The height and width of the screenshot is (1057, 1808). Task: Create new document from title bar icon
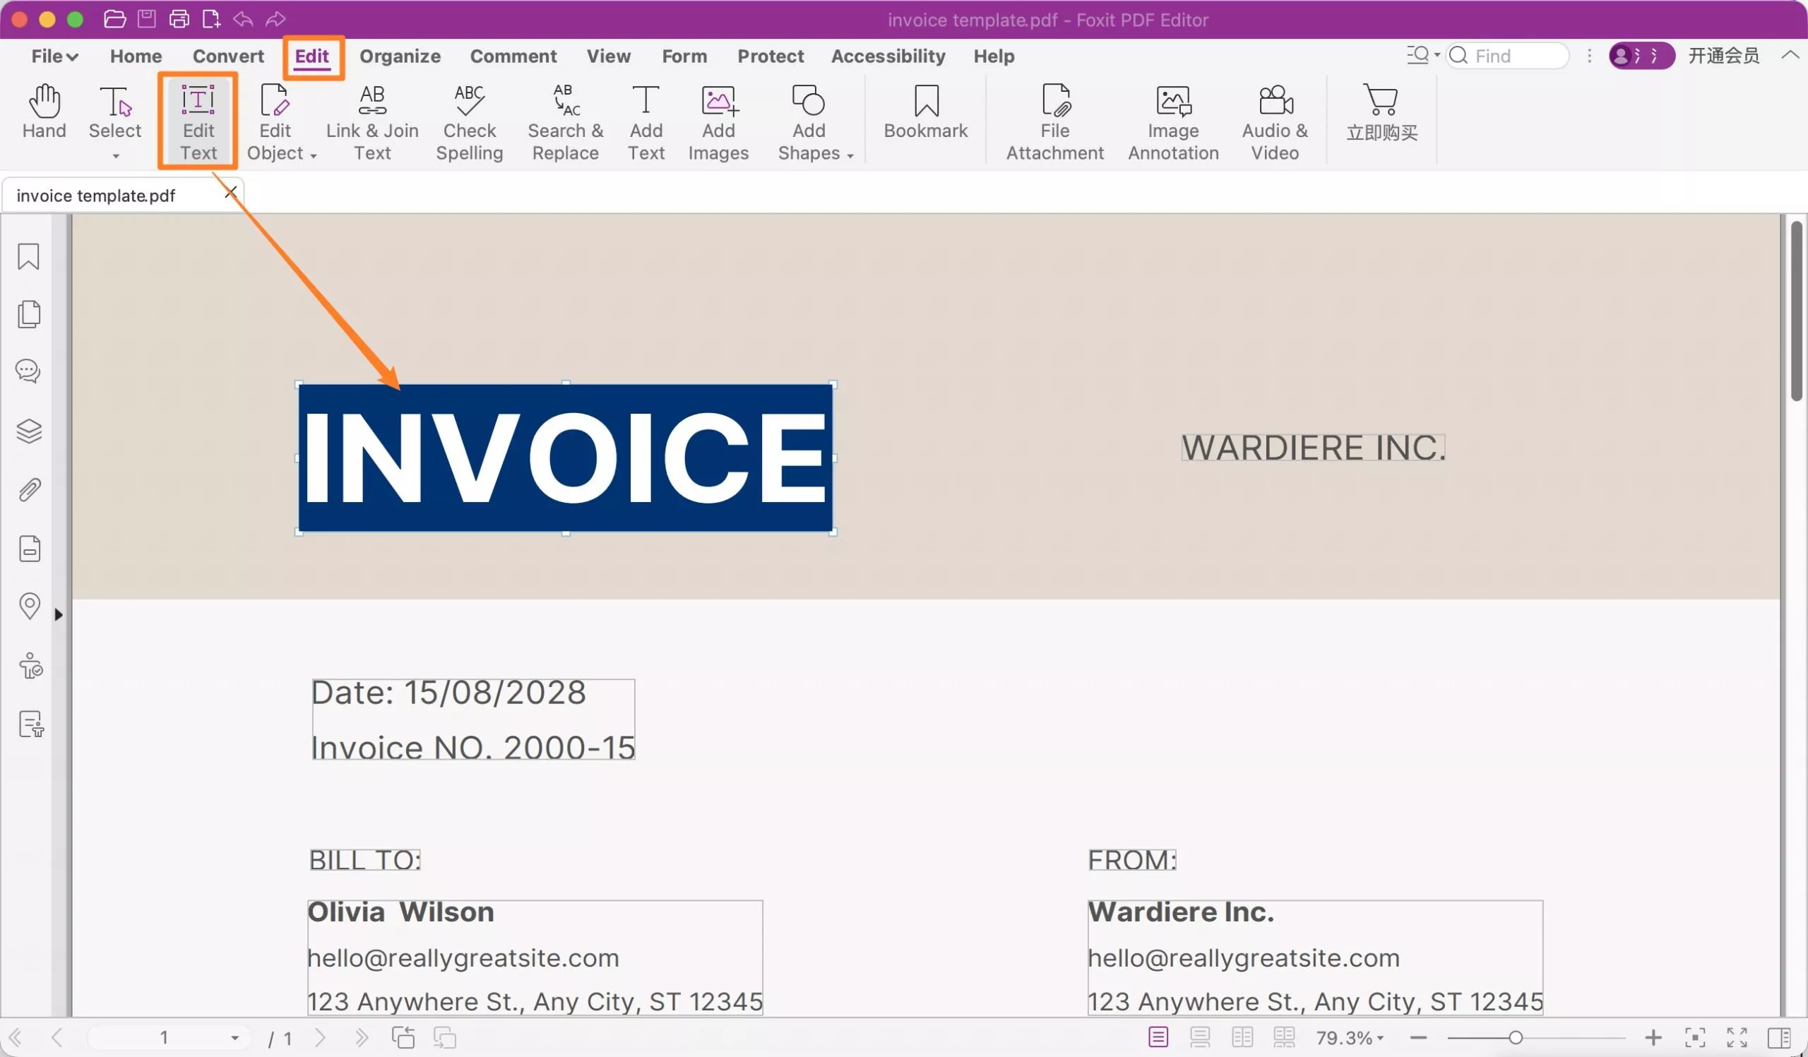click(x=211, y=19)
